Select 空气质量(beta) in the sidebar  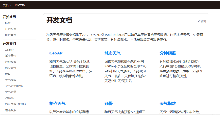(14, 86)
